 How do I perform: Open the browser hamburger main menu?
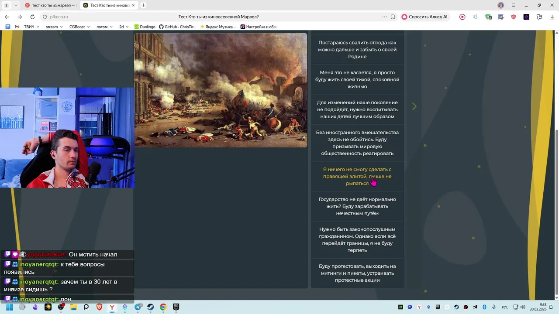[x=514, y=5]
